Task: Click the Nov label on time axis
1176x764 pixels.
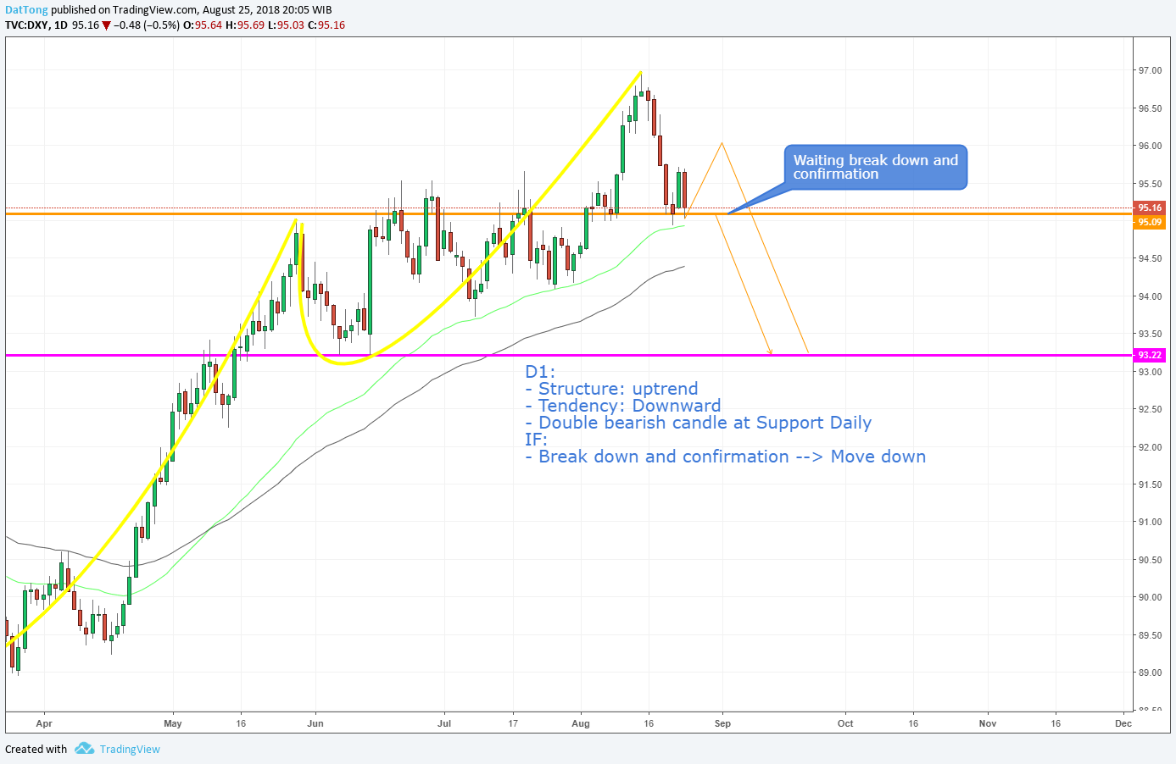Action: pos(988,723)
